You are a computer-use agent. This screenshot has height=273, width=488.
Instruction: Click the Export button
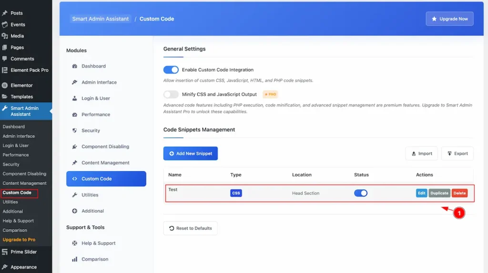(x=457, y=154)
